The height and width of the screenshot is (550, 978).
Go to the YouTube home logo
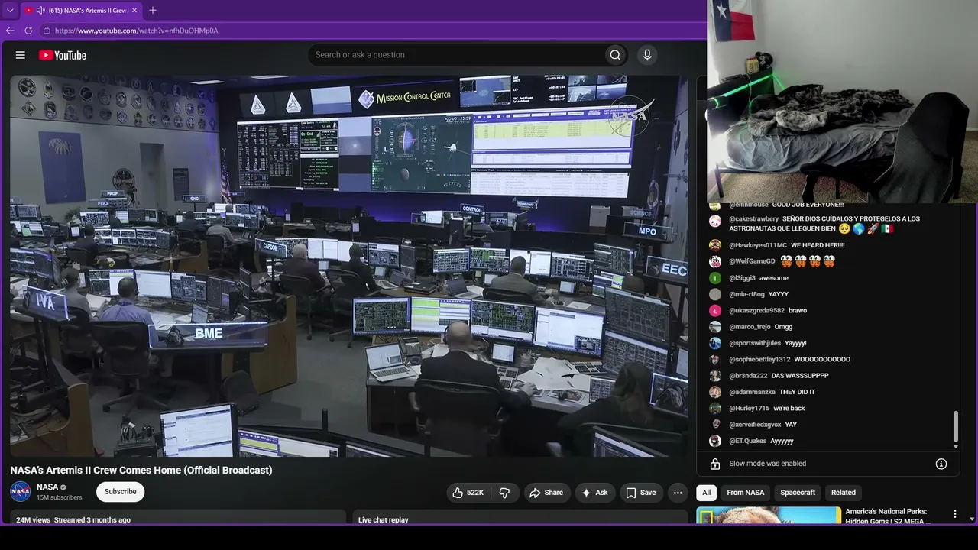point(63,55)
